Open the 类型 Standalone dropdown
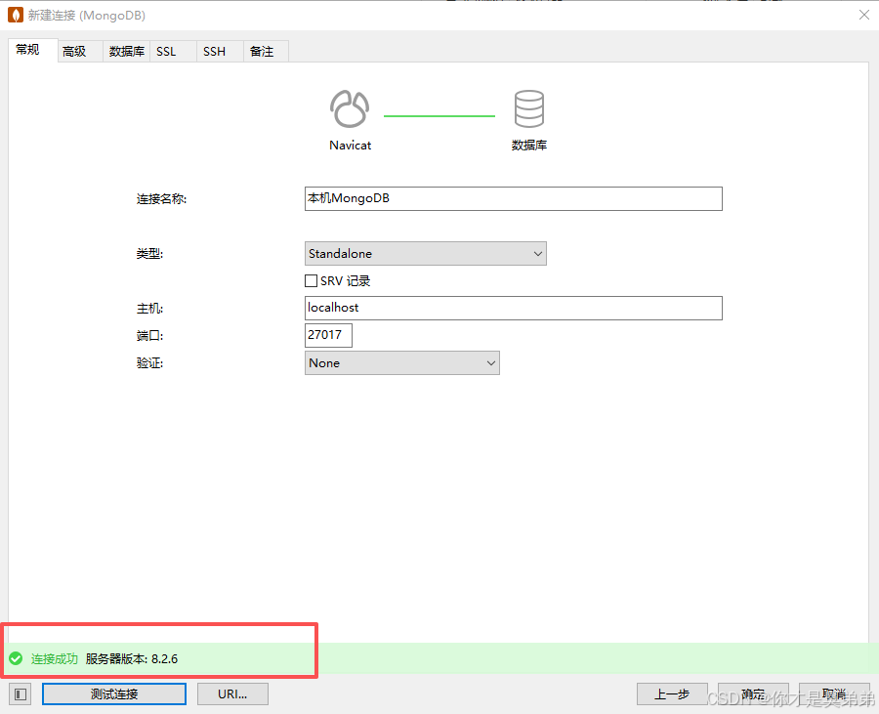The image size is (879, 714). 426,253
